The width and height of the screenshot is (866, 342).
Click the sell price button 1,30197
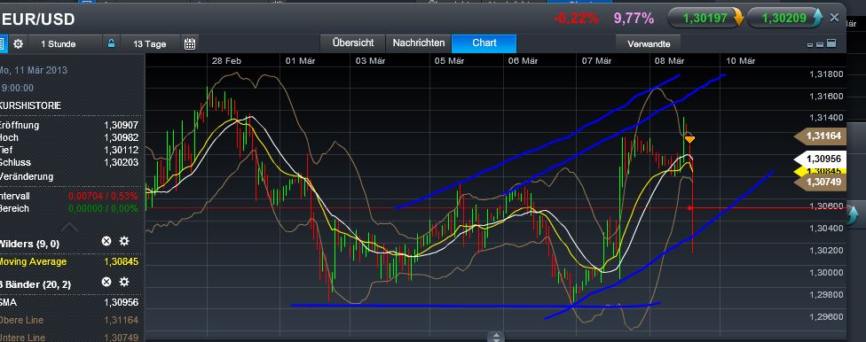coord(705,19)
